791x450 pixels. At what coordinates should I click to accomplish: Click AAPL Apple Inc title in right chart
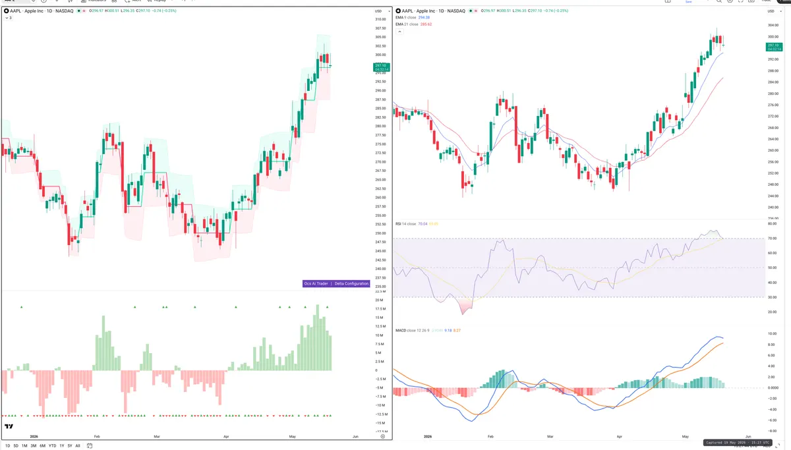coord(434,11)
